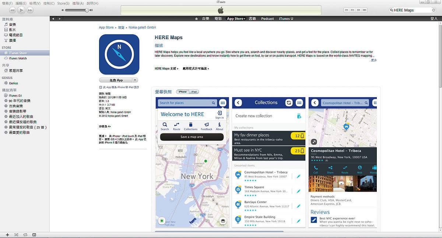Open Genius in the sidebar
442x238 pixels.
point(13,83)
